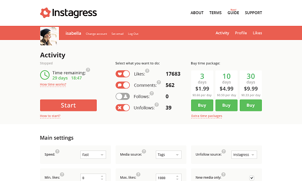Click the Min. likes number field
302x181 pixels.
click(x=93, y=178)
